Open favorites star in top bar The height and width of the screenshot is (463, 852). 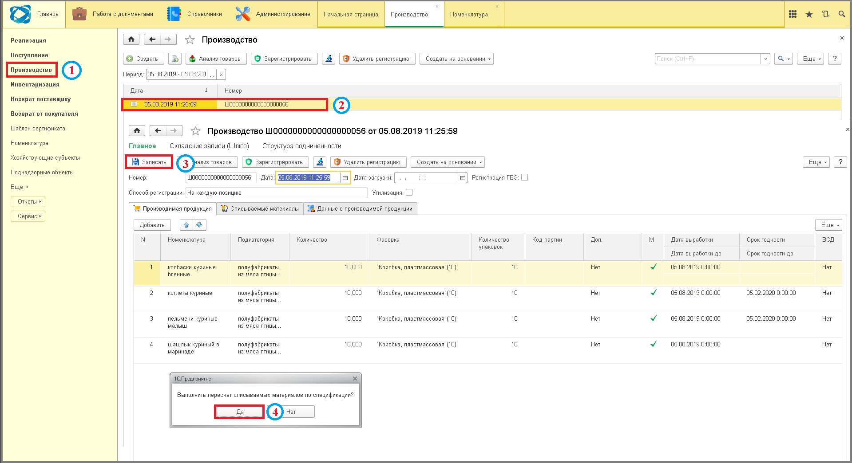click(809, 14)
